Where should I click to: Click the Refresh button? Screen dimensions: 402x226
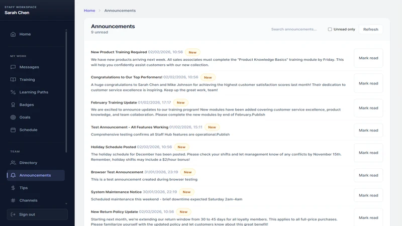pos(371,29)
